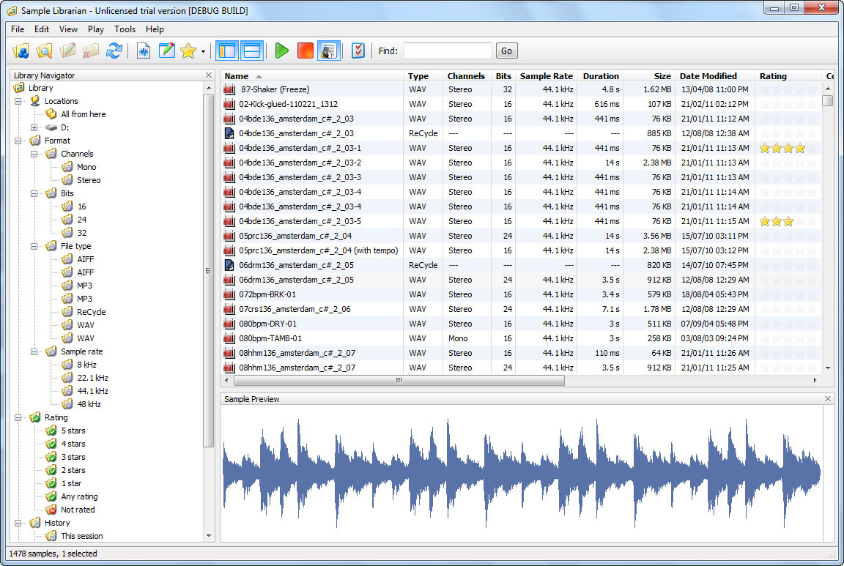Collapse the Channels tree node
Viewport: 844px width, 566px height.
point(34,154)
